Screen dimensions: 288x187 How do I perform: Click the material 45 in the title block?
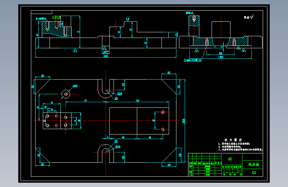(230, 159)
